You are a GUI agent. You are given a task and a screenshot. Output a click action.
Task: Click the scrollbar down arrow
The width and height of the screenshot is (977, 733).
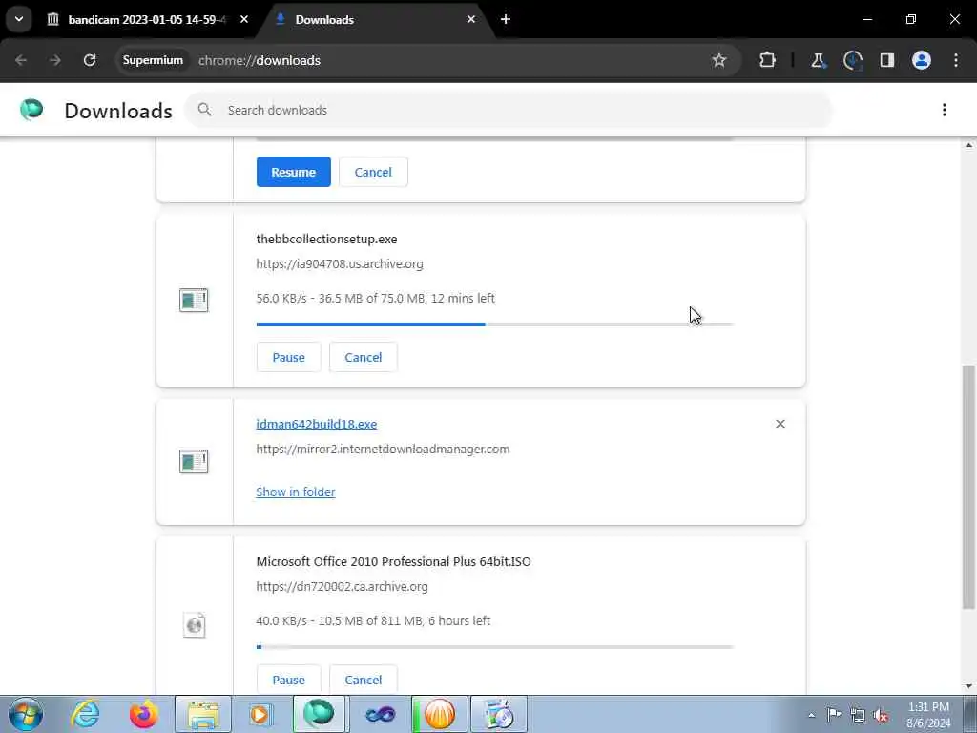tap(968, 687)
